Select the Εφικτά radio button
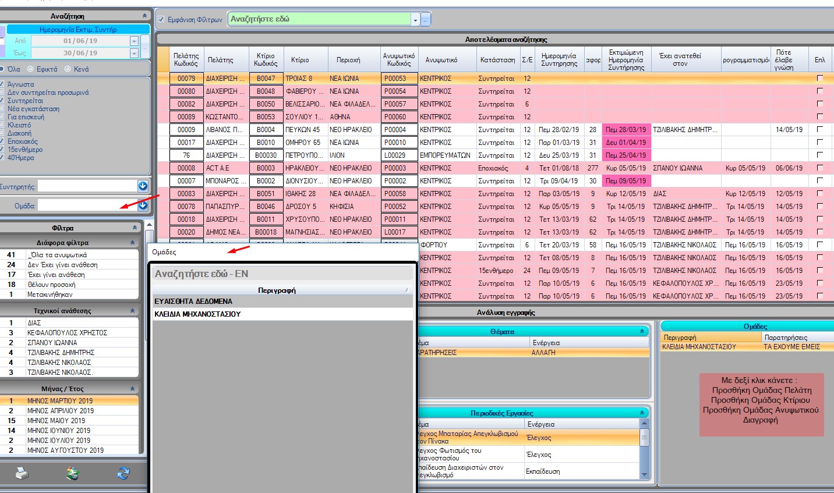 pos(31,69)
